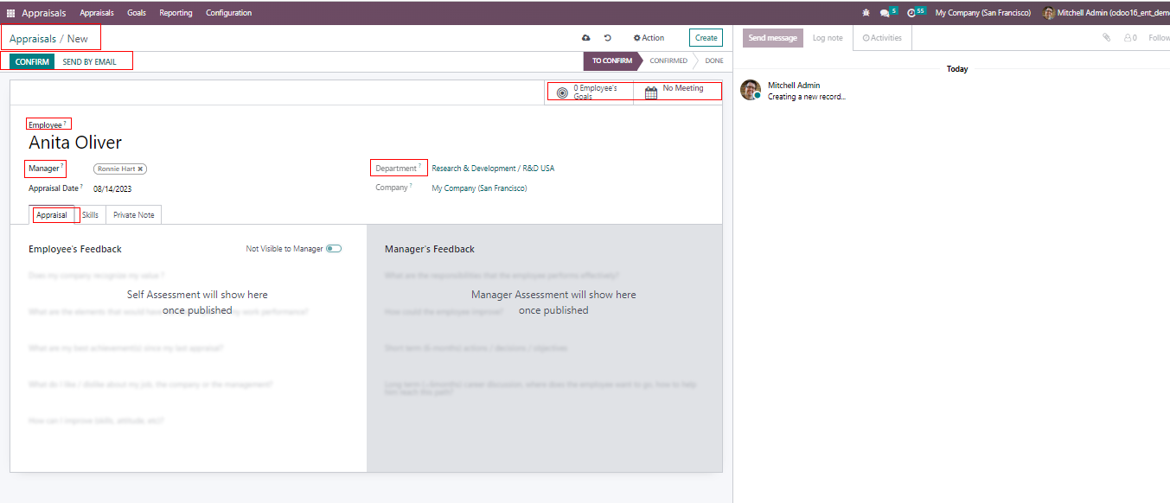
Task: Click the discard changes undo icon
Action: [608, 38]
